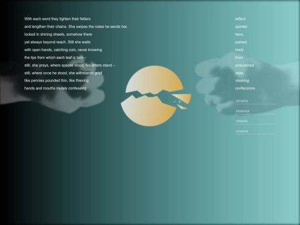The image size is (300, 225).
Task: Click line "the lips from which each leaf is torn"
Action: tap(55, 58)
